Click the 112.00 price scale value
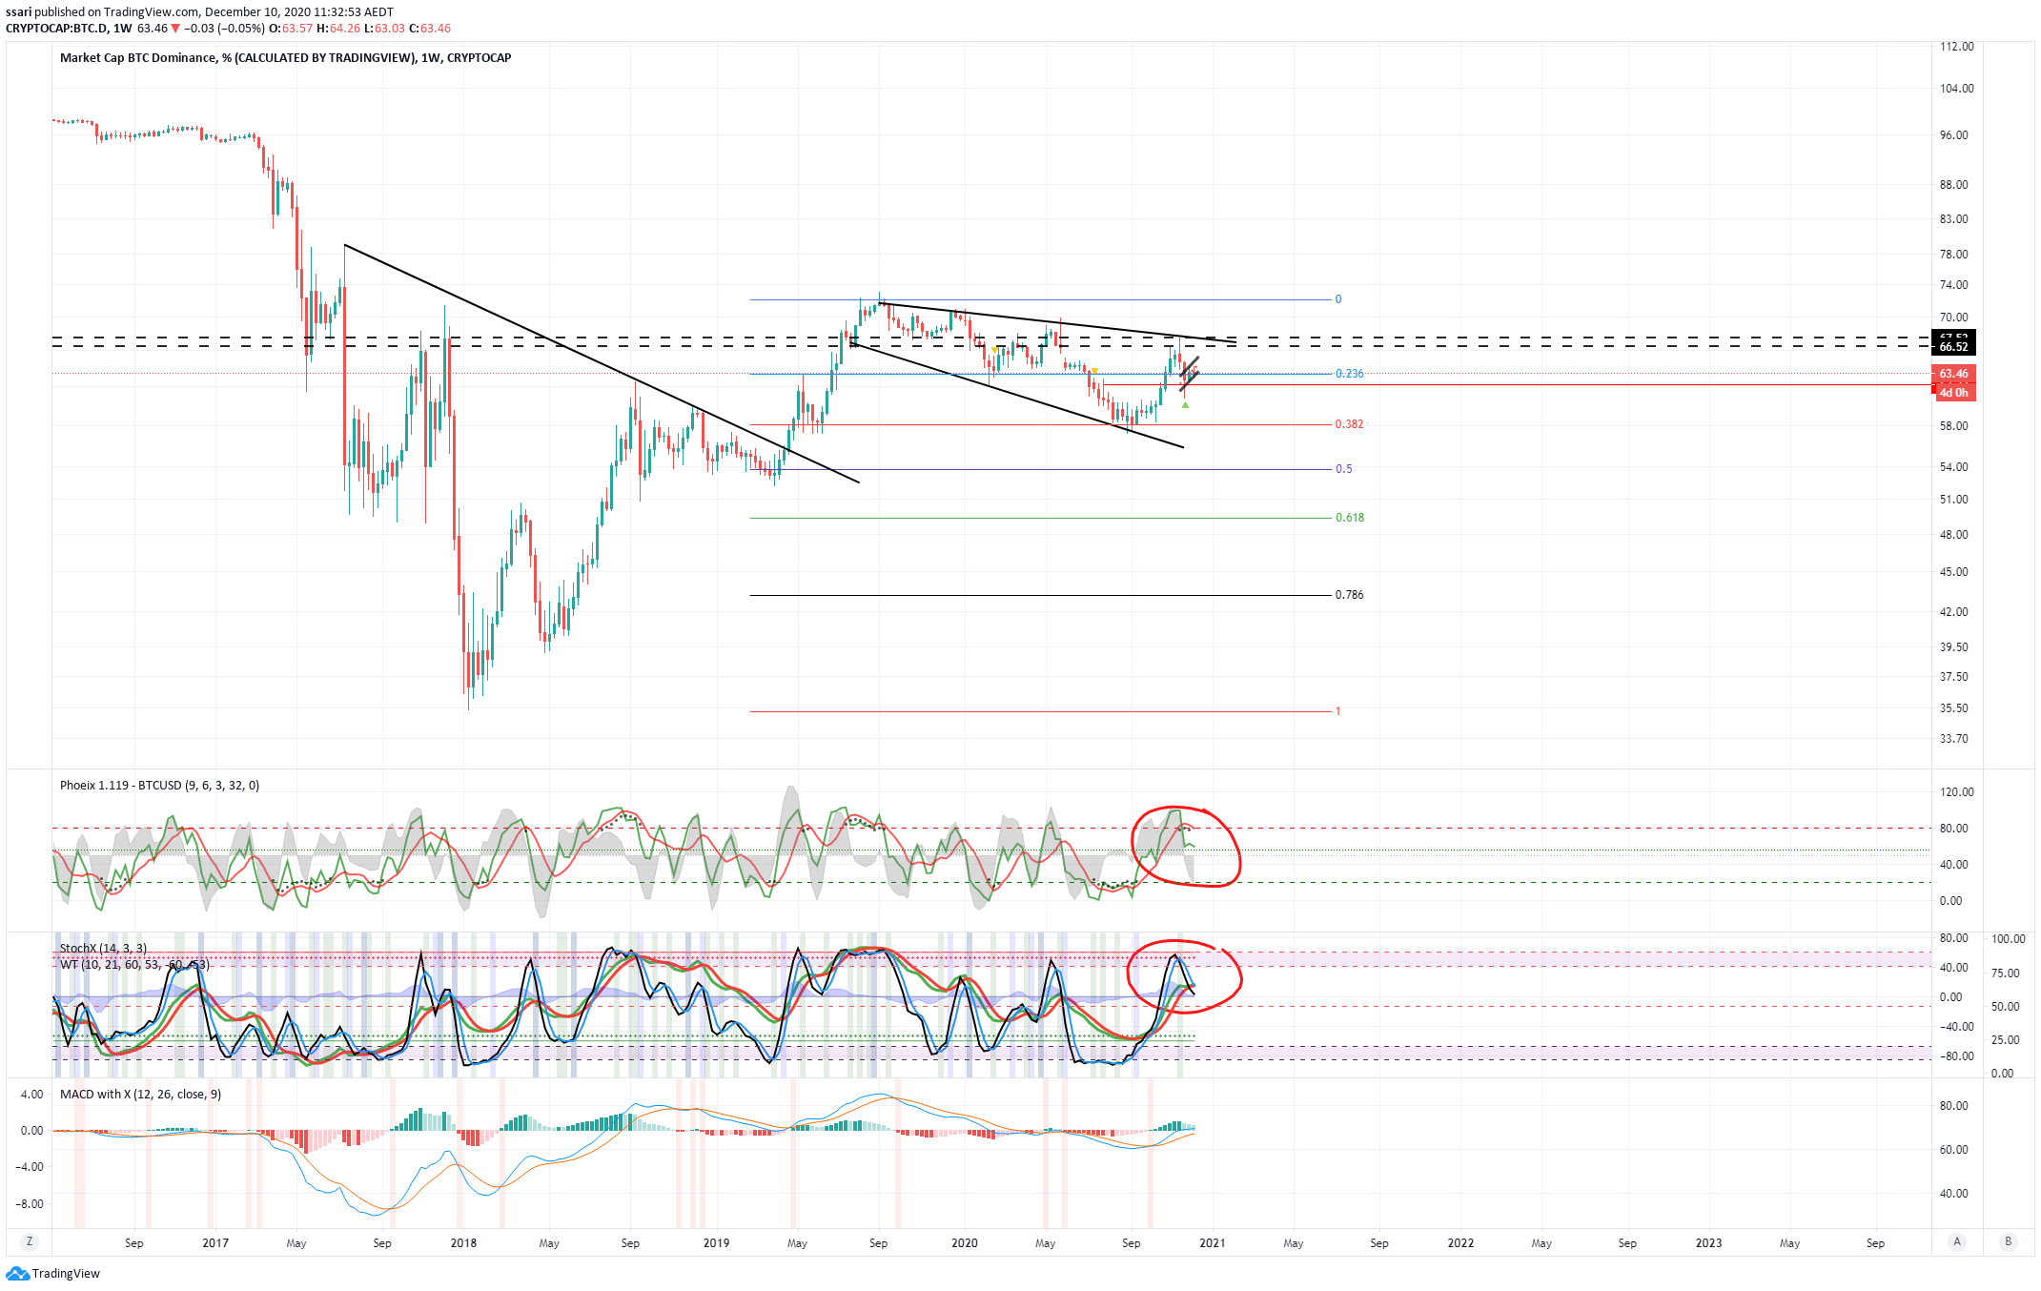The width and height of the screenshot is (2041, 1291). (1956, 47)
